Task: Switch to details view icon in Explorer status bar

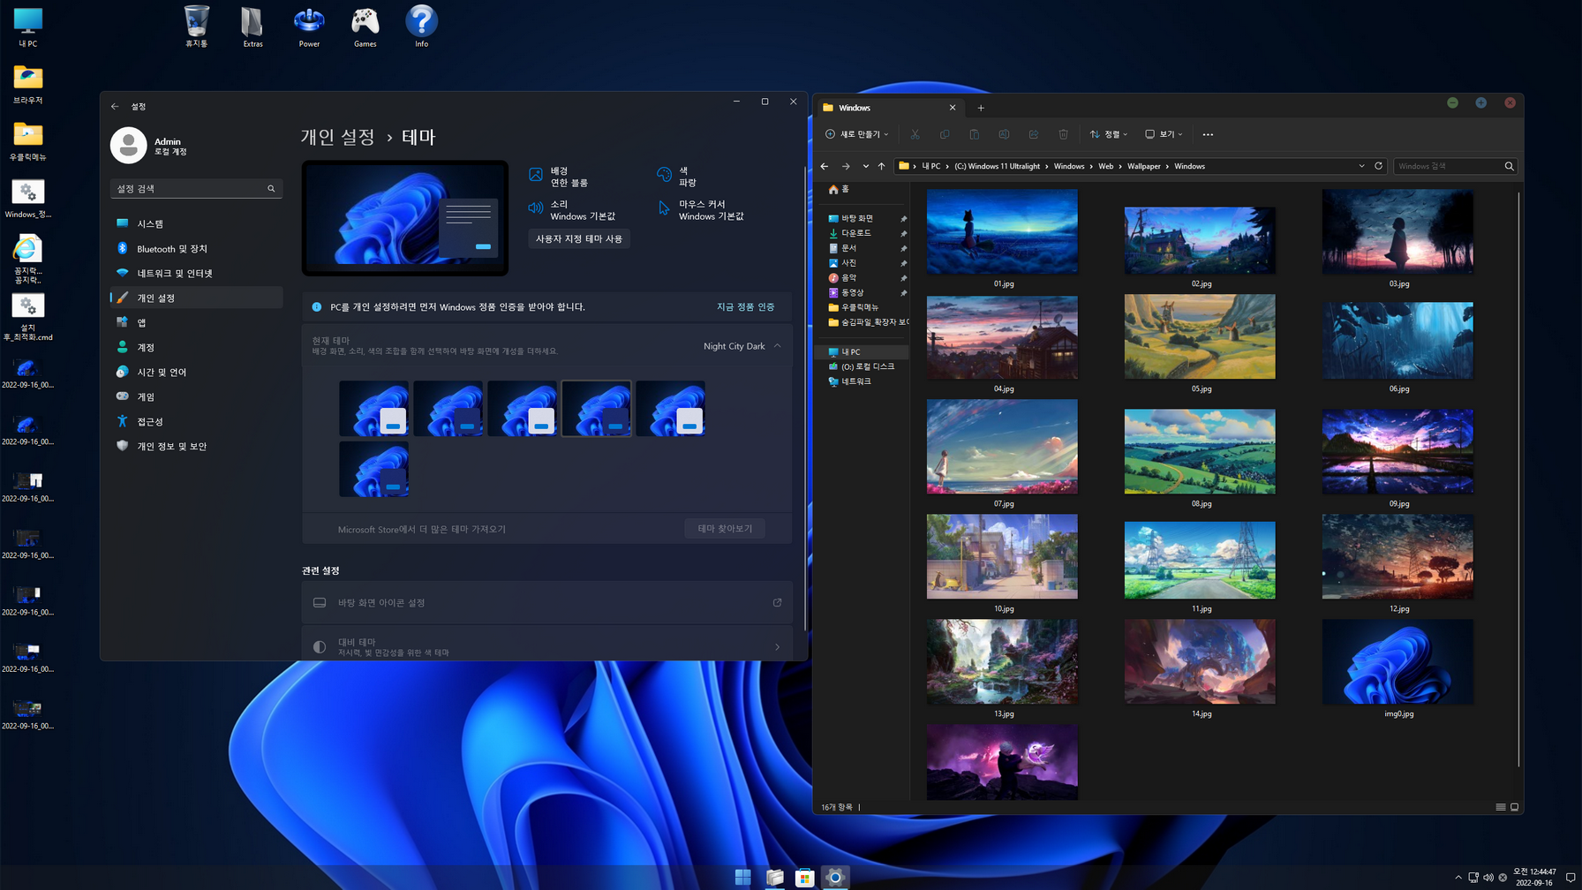Action: coord(1501,807)
